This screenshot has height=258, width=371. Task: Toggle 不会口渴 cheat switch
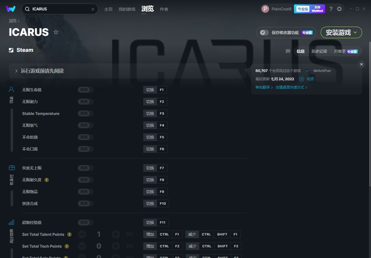[x=86, y=149]
